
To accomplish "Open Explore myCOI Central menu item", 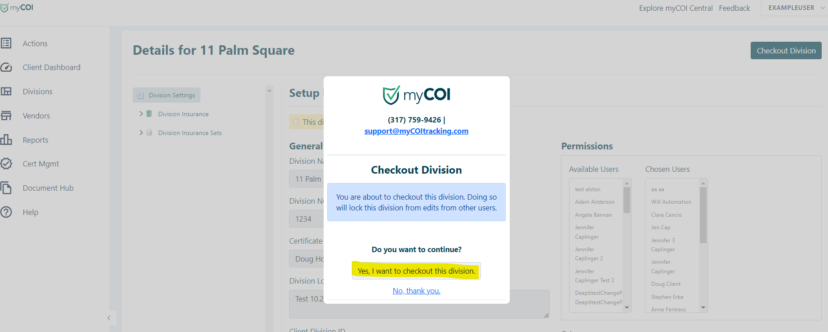I will [x=676, y=8].
